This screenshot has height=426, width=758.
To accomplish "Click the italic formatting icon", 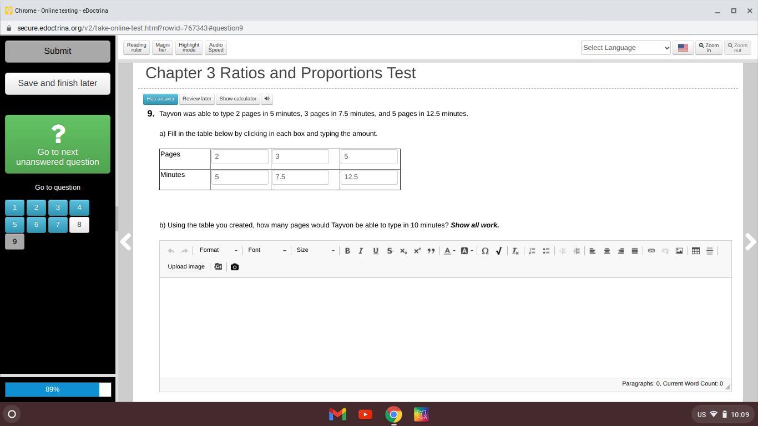I will coord(361,251).
